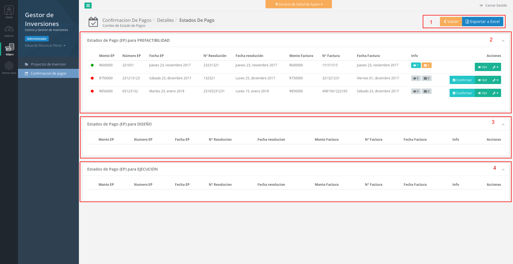Select Confirmacion de pagos in sidebar

[48, 74]
